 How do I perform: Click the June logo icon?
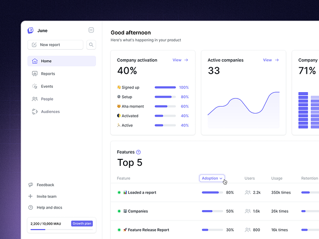[x=31, y=30]
